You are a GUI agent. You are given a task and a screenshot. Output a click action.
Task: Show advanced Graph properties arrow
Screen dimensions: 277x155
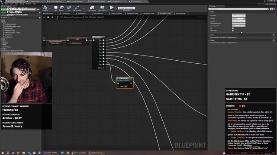click(242, 33)
